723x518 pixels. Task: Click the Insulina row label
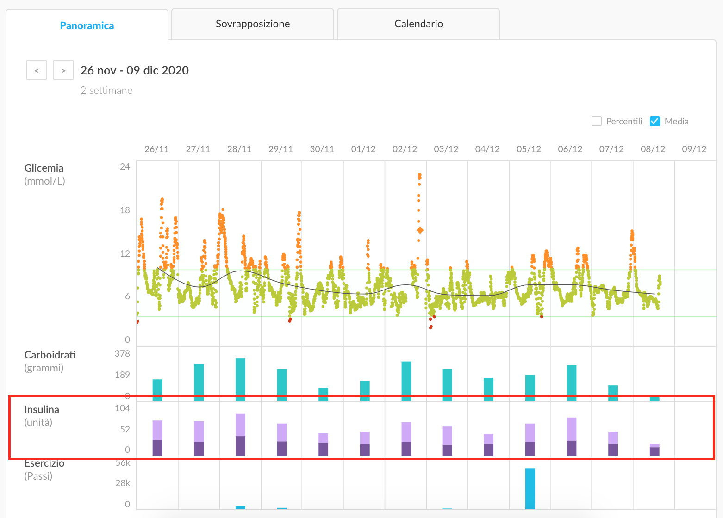tap(42, 410)
